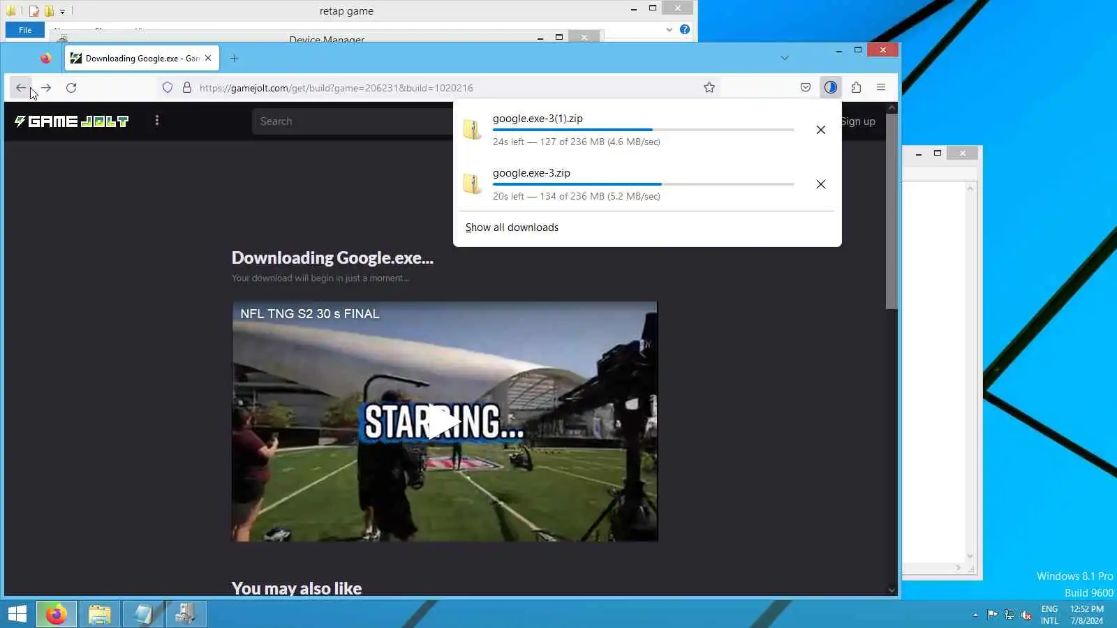Click the Firefox View icon beside the tabs
Viewport: 1117px width, 628px height.
45,59
